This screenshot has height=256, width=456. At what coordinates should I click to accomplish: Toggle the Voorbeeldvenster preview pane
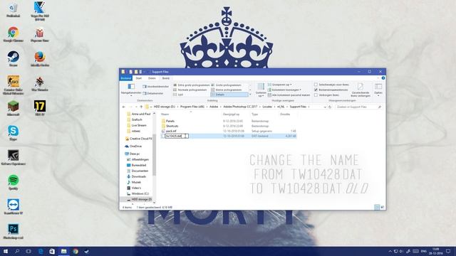pos(155,87)
